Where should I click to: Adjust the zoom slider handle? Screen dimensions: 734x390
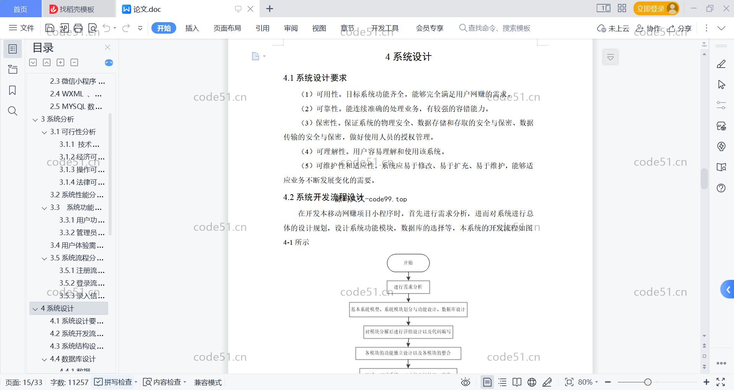point(648,382)
